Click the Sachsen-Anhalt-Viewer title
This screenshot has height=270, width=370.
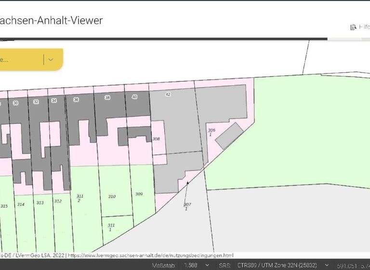tap(51, 21)
